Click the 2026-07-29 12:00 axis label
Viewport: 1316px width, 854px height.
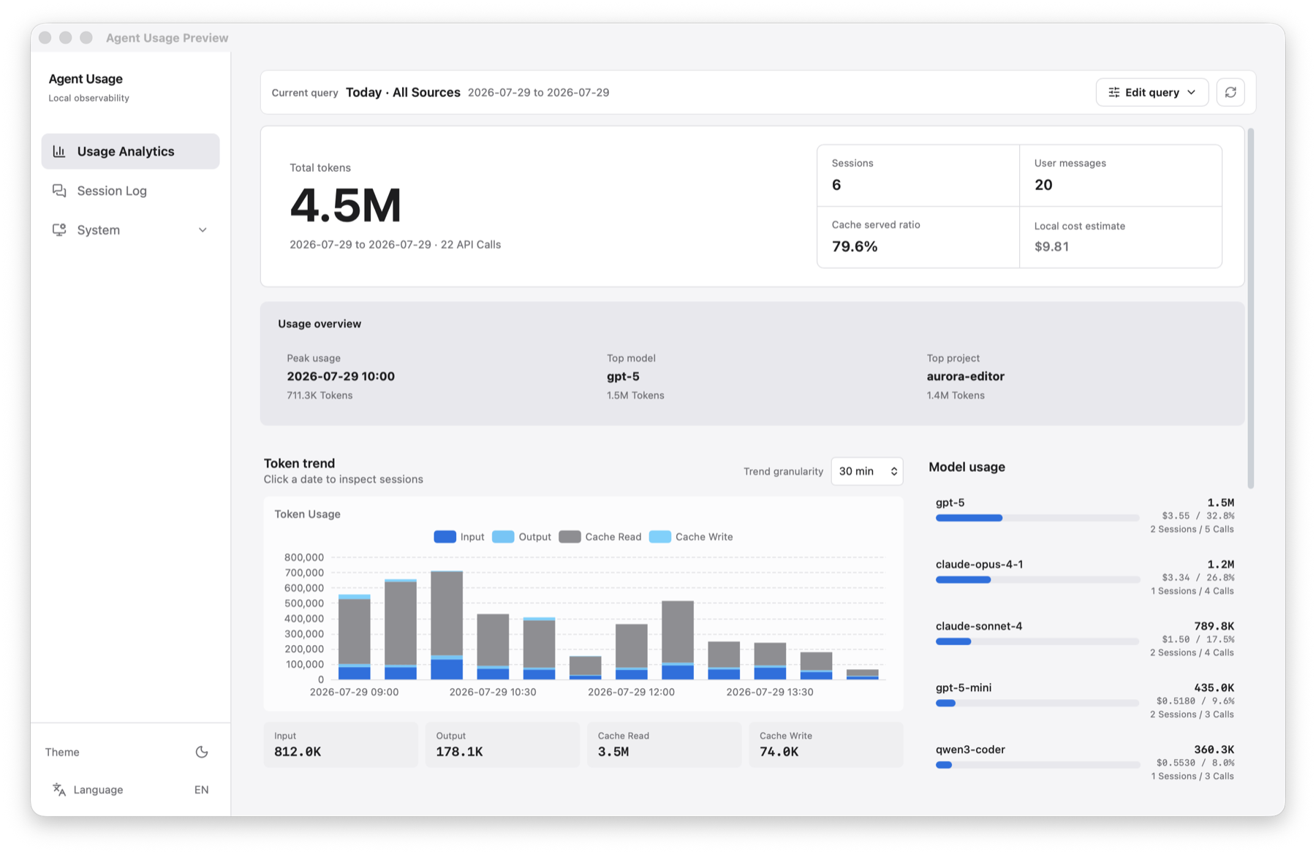[x=631, y=692]
